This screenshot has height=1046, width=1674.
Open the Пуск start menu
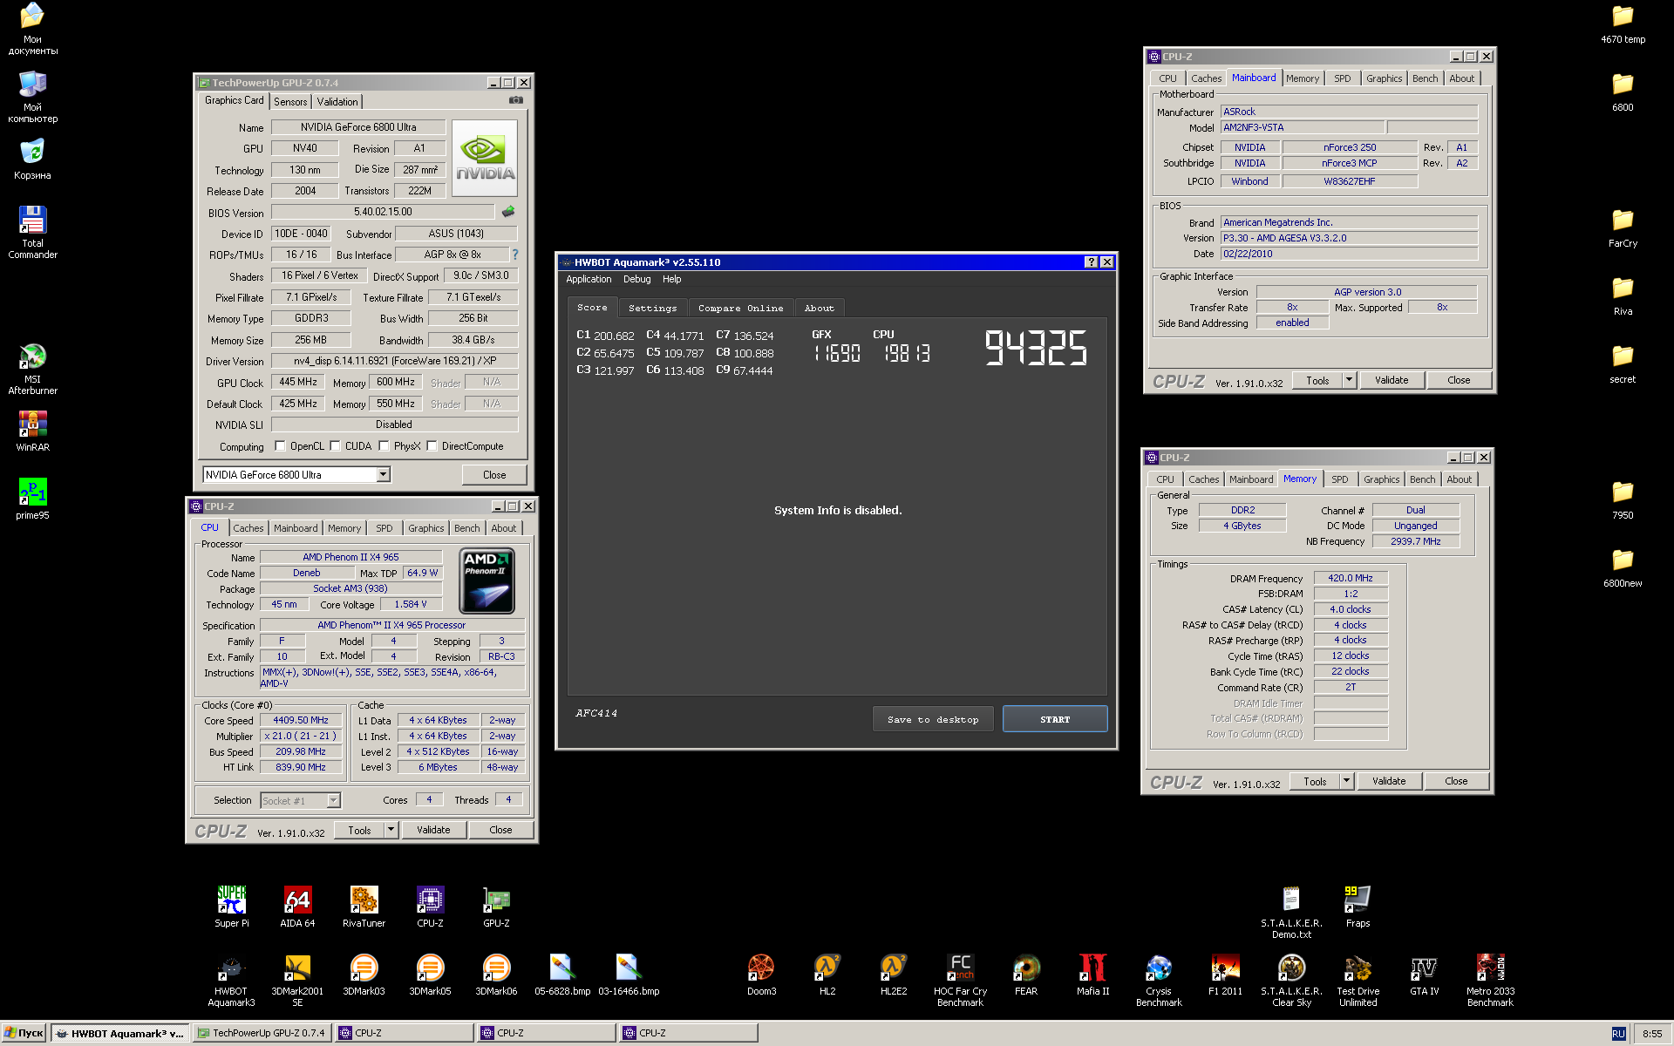click(x=24, y=1033)
